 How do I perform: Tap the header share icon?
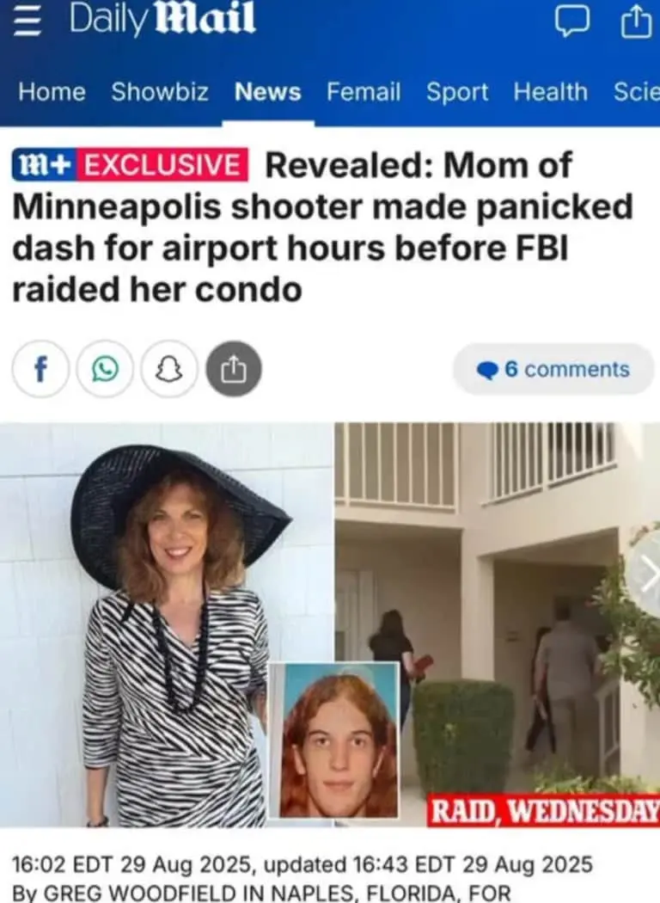[635, 21]
